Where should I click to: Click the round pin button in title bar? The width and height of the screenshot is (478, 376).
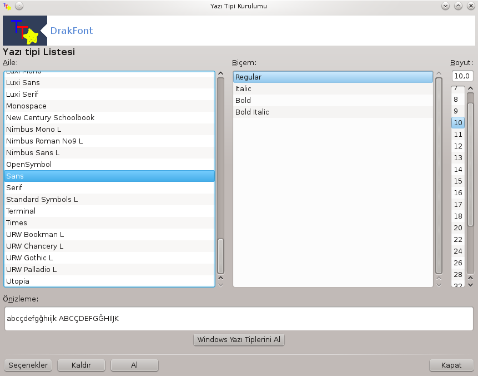point(19,6)
